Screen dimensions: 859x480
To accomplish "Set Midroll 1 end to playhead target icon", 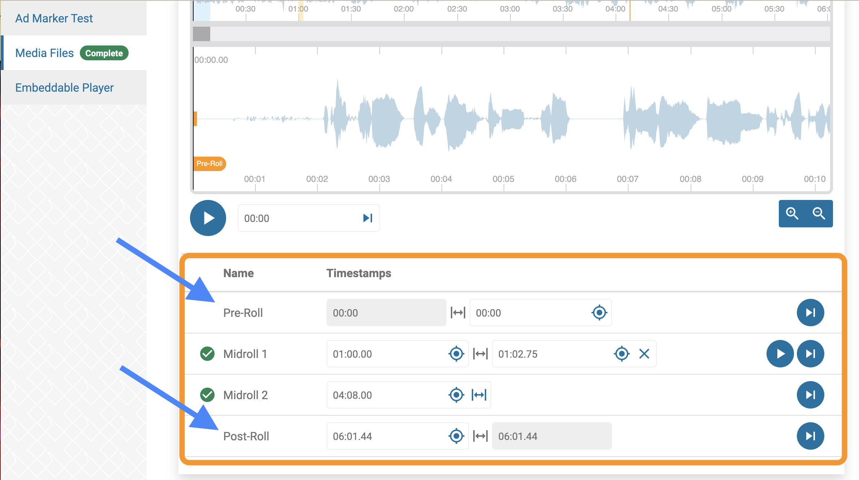I will (x=622, y=354).
